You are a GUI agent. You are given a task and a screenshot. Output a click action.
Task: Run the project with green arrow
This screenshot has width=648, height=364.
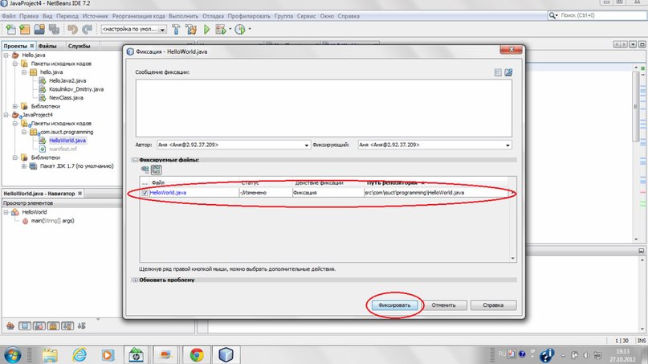click(x=206, y=30)
